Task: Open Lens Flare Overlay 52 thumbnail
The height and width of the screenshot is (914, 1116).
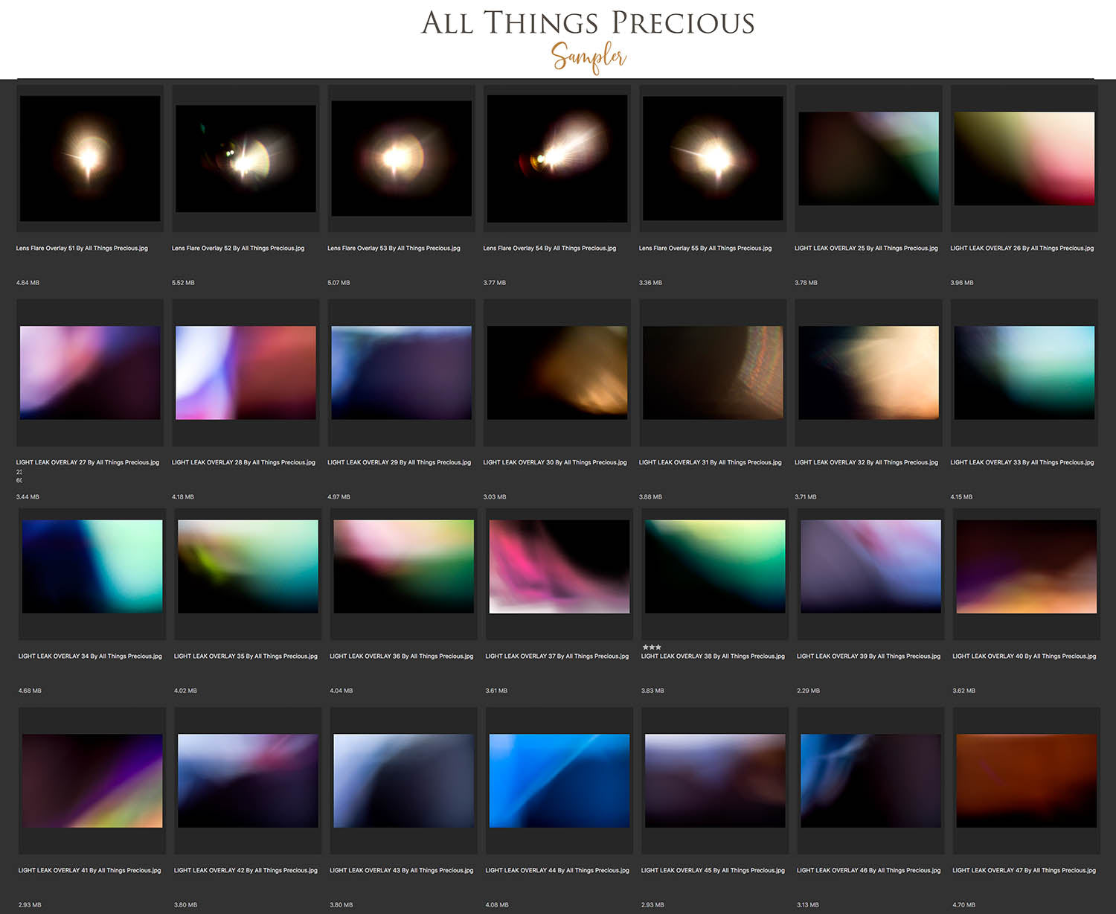Action: tap(246, 159)
